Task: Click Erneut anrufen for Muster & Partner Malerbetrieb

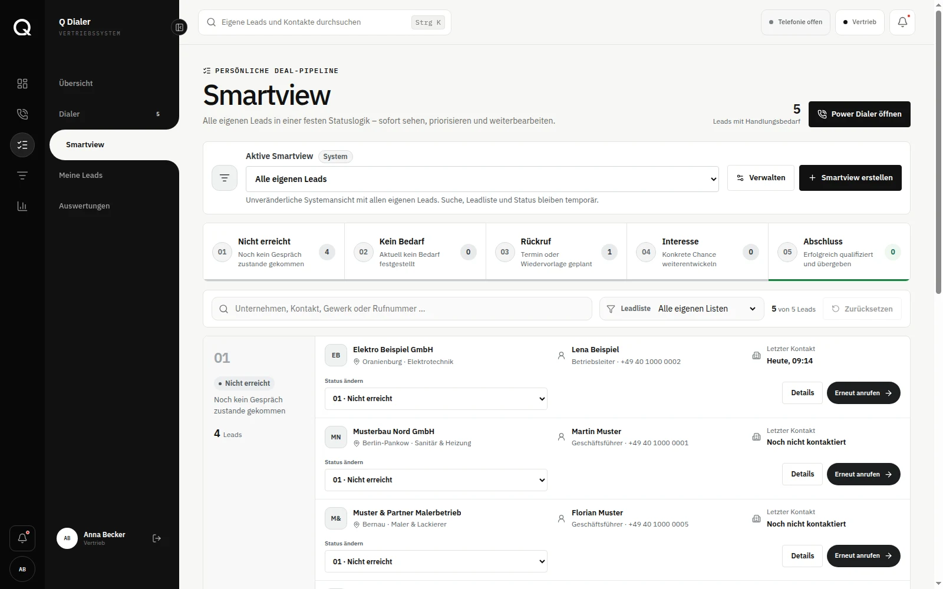Action: [863, 556]
